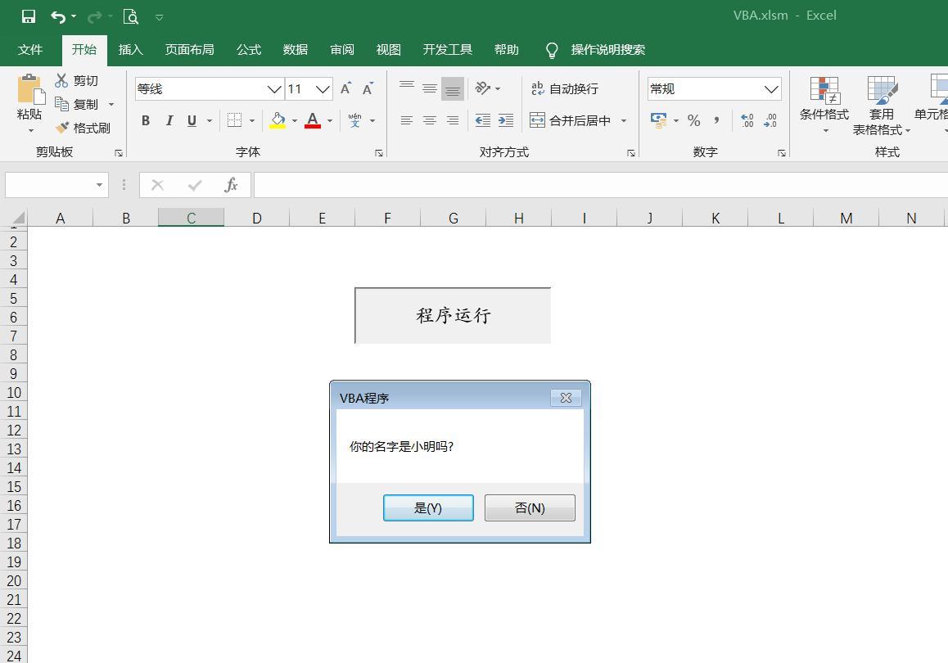Open the font name dropdown 等线
The width and height of the screenshot is (948, 663).
point(273,88)
